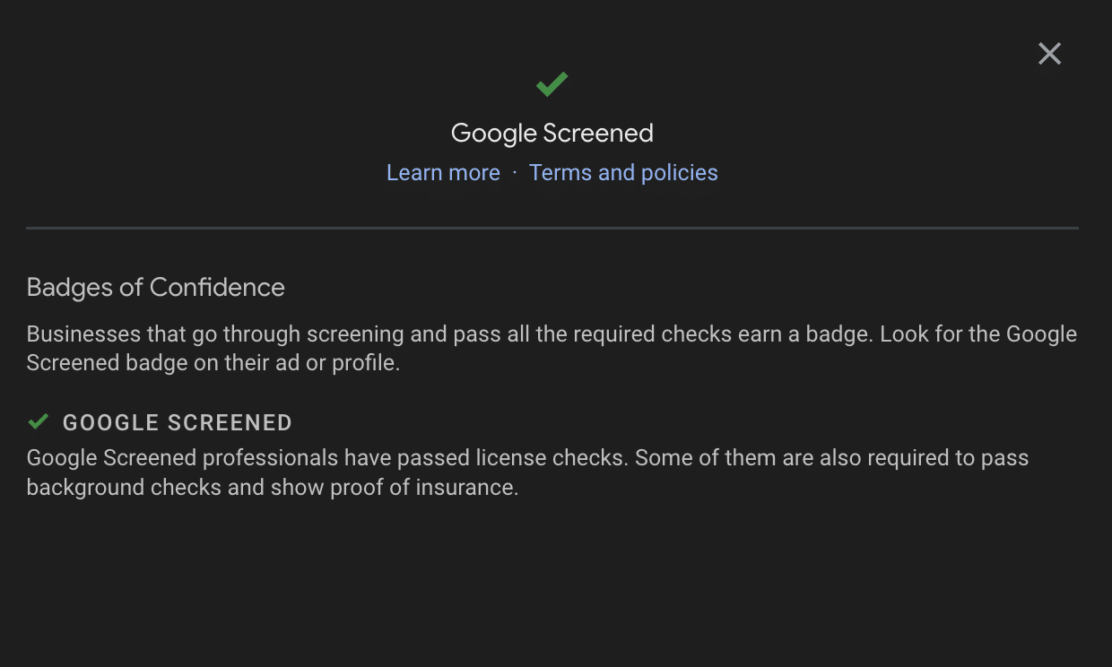The width and height of the screenshot is (1112, 667).
Task: Click the Badges of Confidence heading
Action: 156,287
